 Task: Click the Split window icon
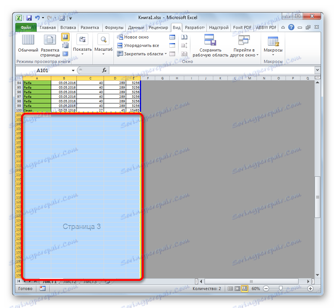tap(172, 37)
